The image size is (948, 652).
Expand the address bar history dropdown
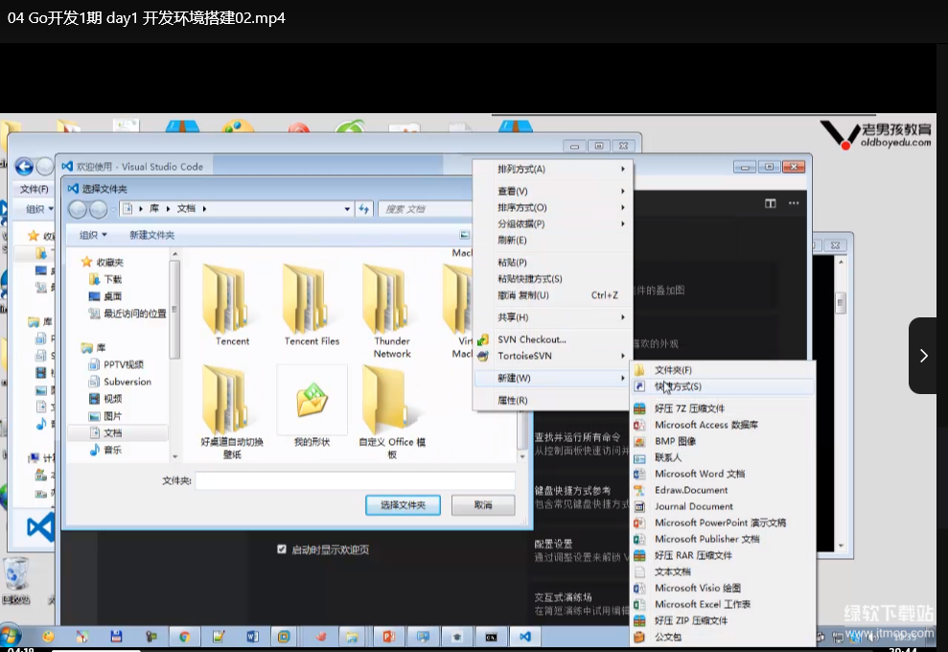point(347,208)
